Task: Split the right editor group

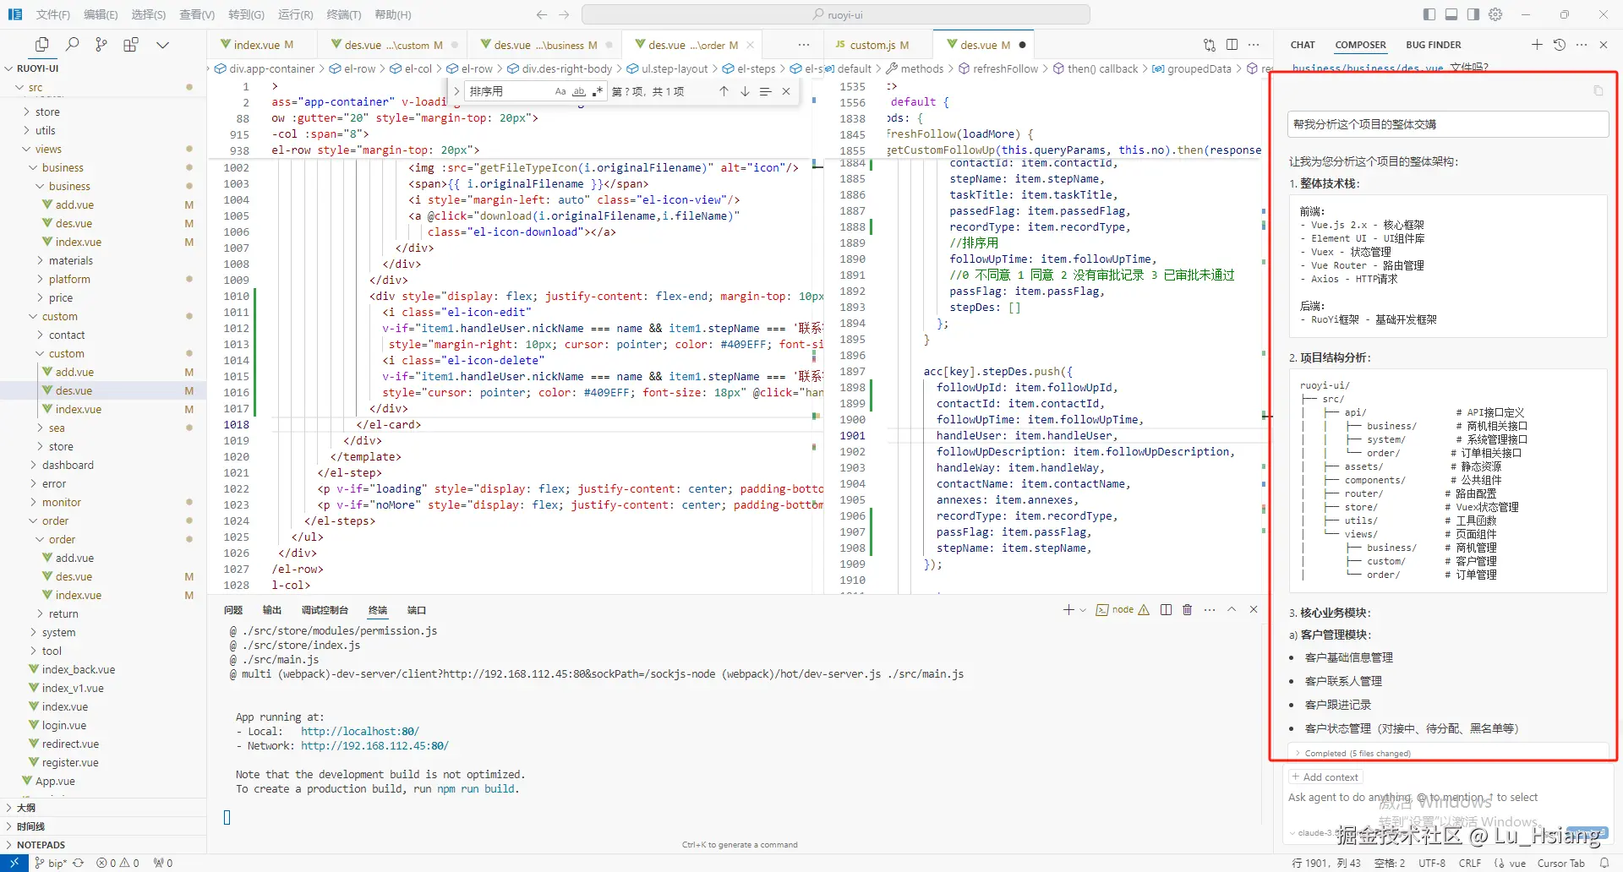Action: [1232, 45]
